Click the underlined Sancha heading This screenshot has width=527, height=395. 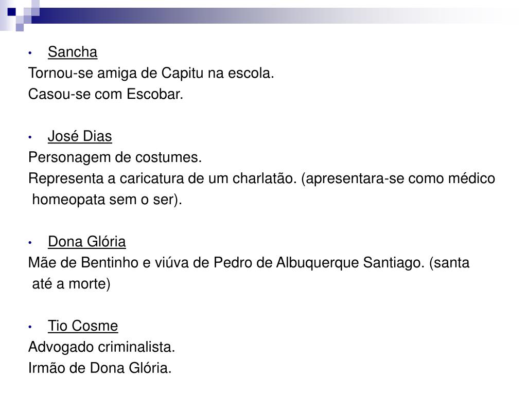73,52
